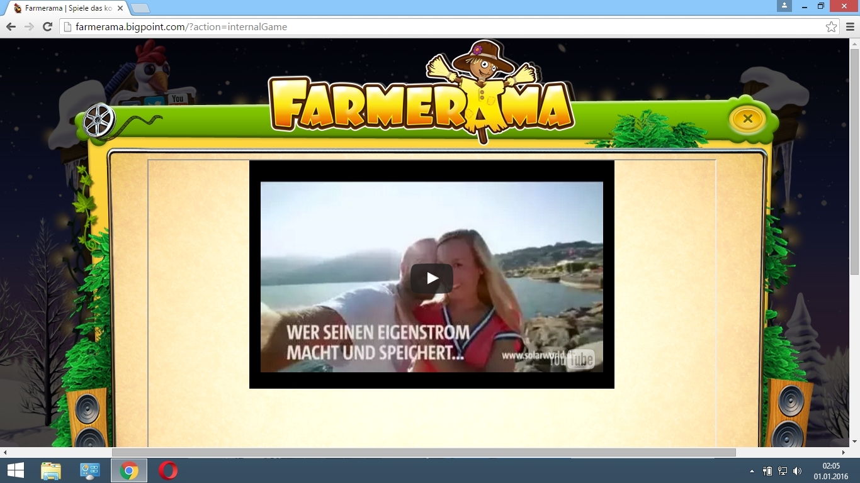Close the Farmerama video popup

click(747, 119)
